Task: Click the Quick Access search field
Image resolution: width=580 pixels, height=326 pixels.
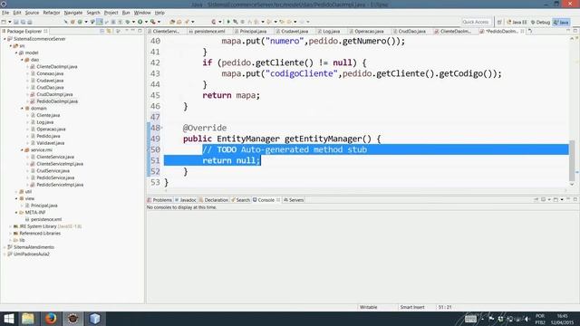Action: click(476, 22)
